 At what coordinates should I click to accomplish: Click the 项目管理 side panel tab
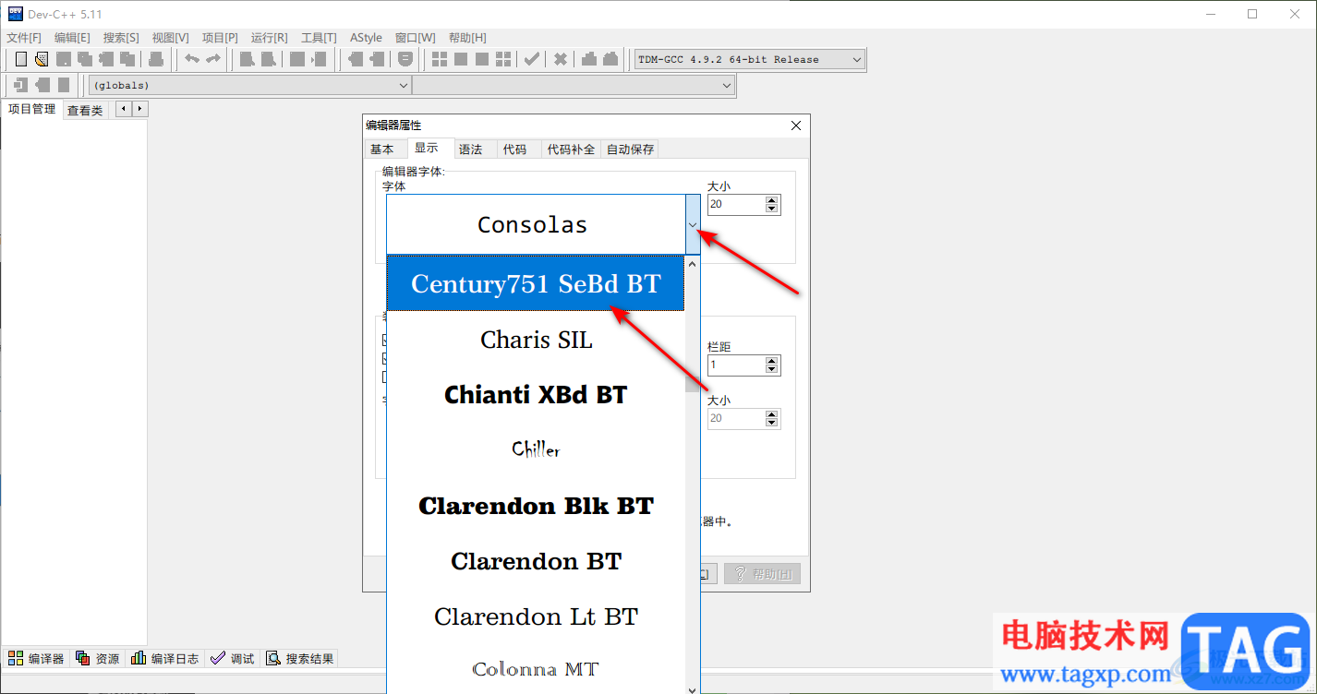pos(31,109)
